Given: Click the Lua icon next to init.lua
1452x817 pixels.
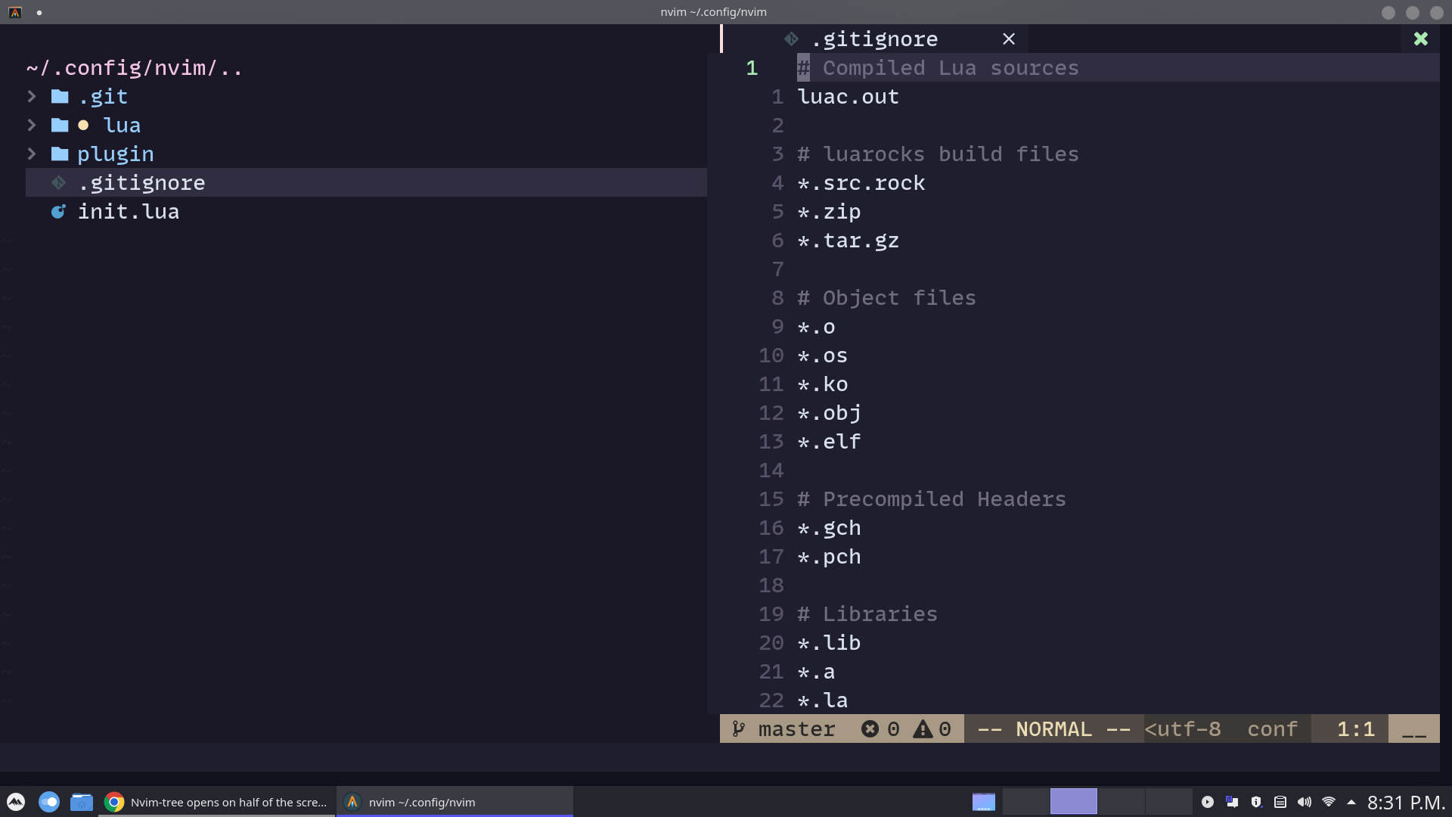Looking at the screenshot, I should point(58,212).
